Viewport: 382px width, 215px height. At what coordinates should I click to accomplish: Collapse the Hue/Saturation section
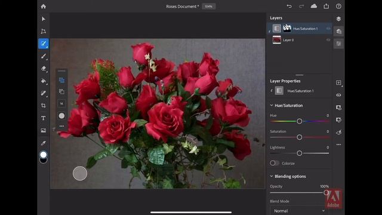(272, 105)
